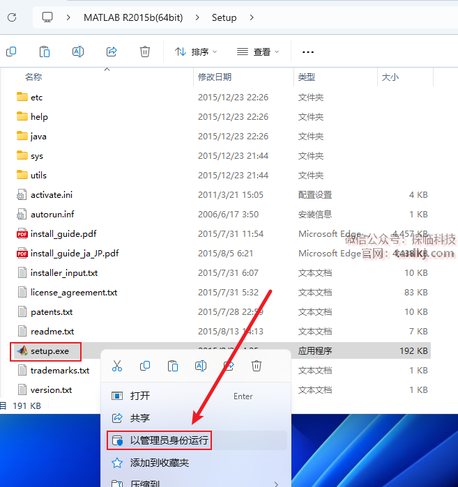Click the Setup breadcrumb segment
This screenshot has width=458, height=487.
tap(224, 17)
